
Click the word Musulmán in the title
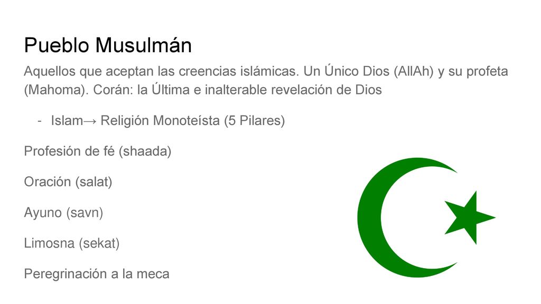pos(144,45)
